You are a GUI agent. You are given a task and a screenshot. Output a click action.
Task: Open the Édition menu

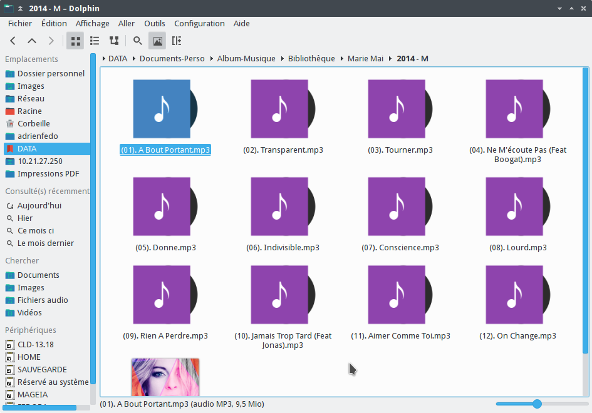(x=54, y=23)
